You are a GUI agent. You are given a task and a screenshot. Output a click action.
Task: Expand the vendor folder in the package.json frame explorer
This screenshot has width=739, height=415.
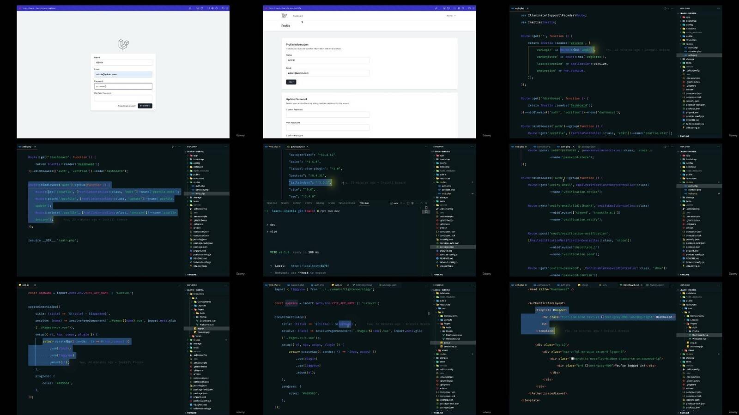[x=443, y=205]
